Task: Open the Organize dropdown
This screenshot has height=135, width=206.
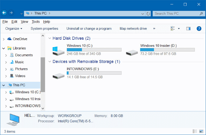Action: [14, 29]
